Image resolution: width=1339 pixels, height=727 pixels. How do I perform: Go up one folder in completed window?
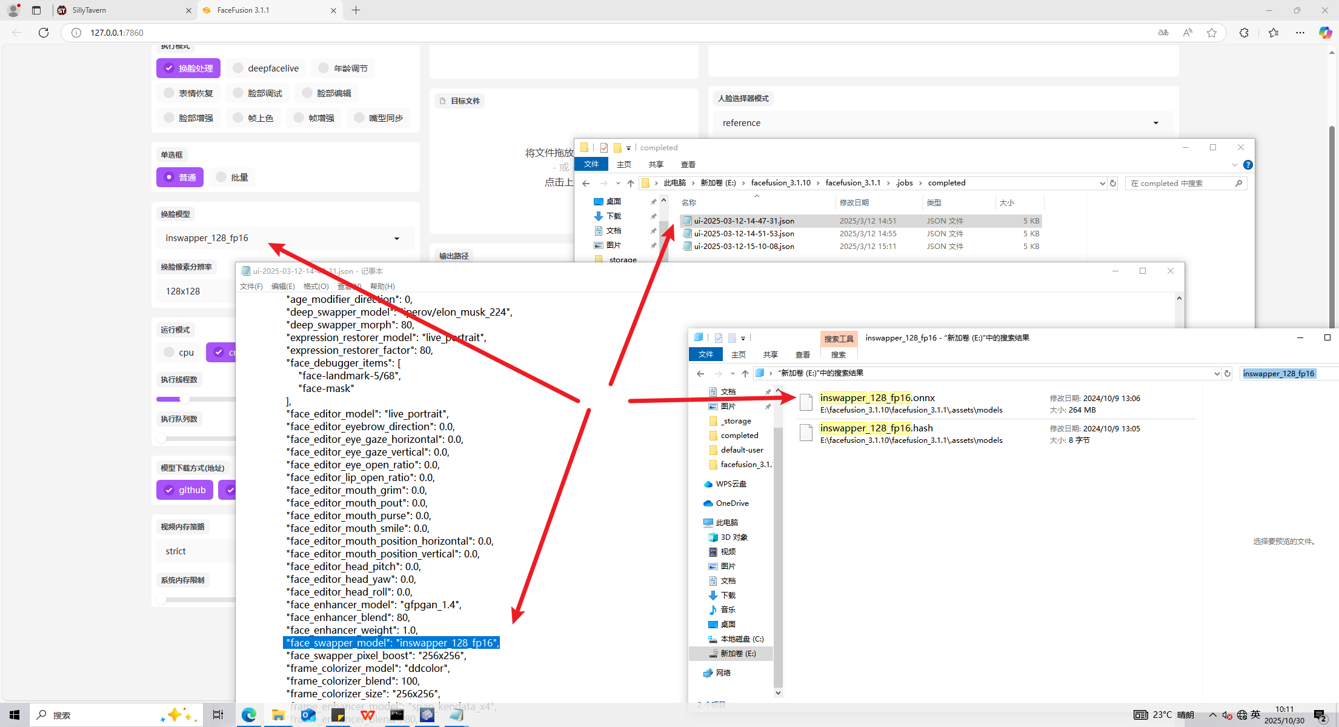click(631, 183)
